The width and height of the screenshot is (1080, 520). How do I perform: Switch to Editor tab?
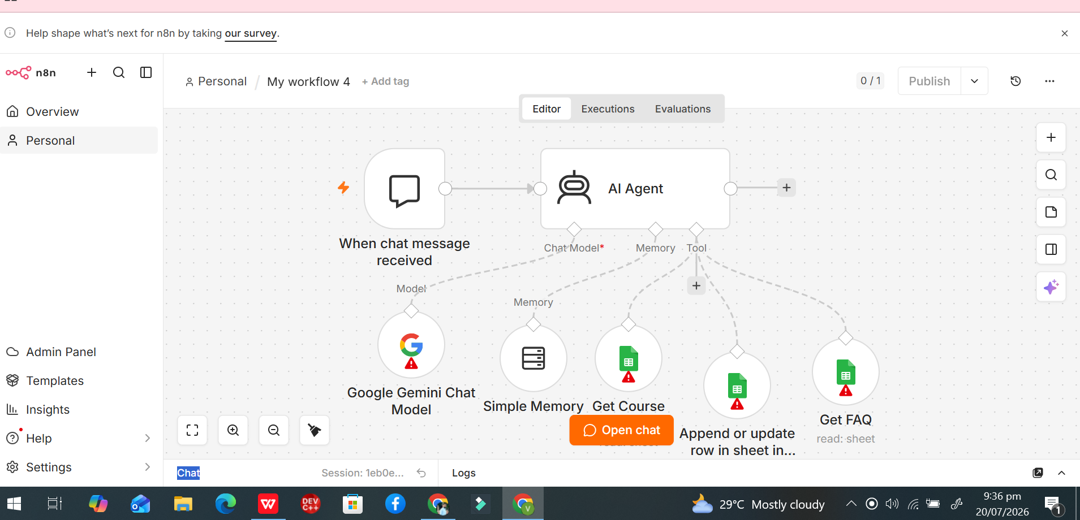547,109
